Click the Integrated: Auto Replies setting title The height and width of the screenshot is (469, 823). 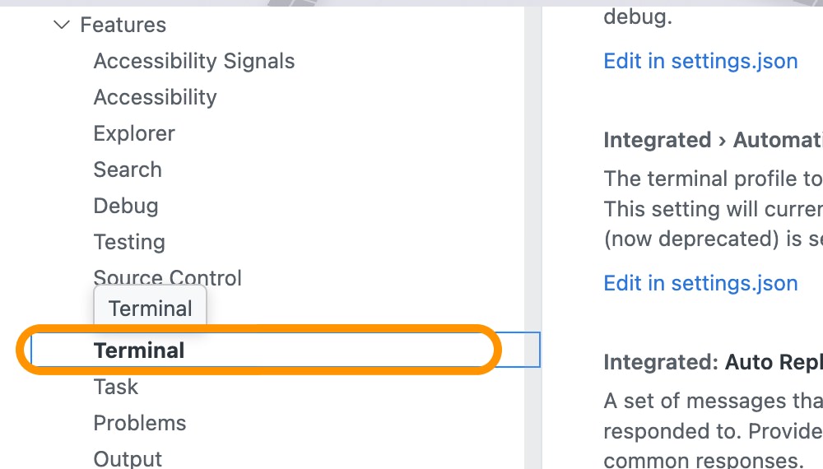(713, 363)
